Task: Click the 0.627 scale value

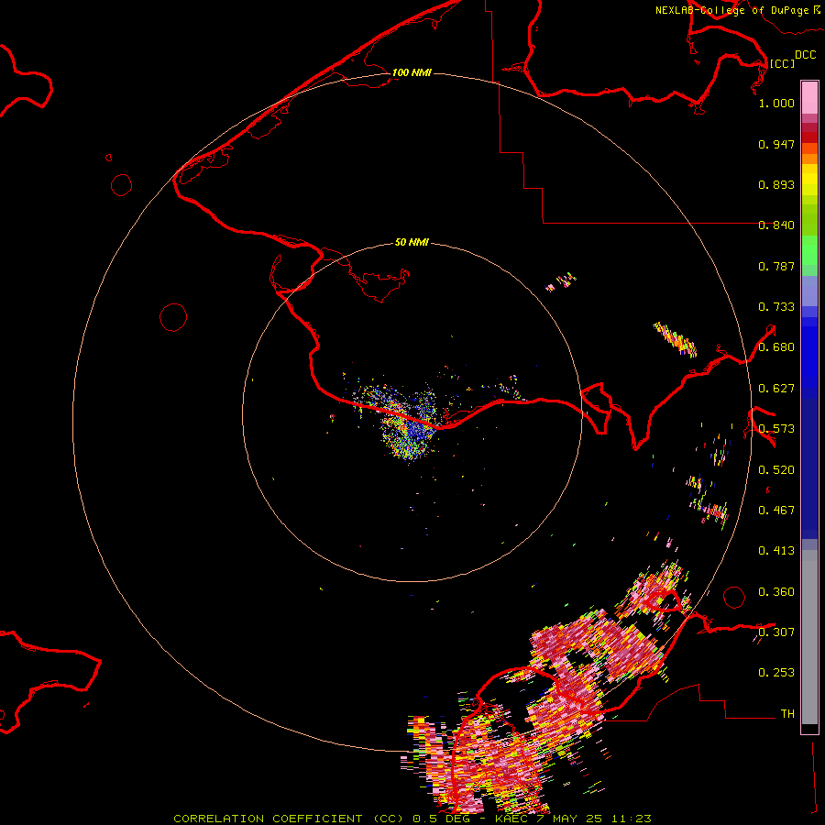Action: pyautogui.click(x=776, y=389)
